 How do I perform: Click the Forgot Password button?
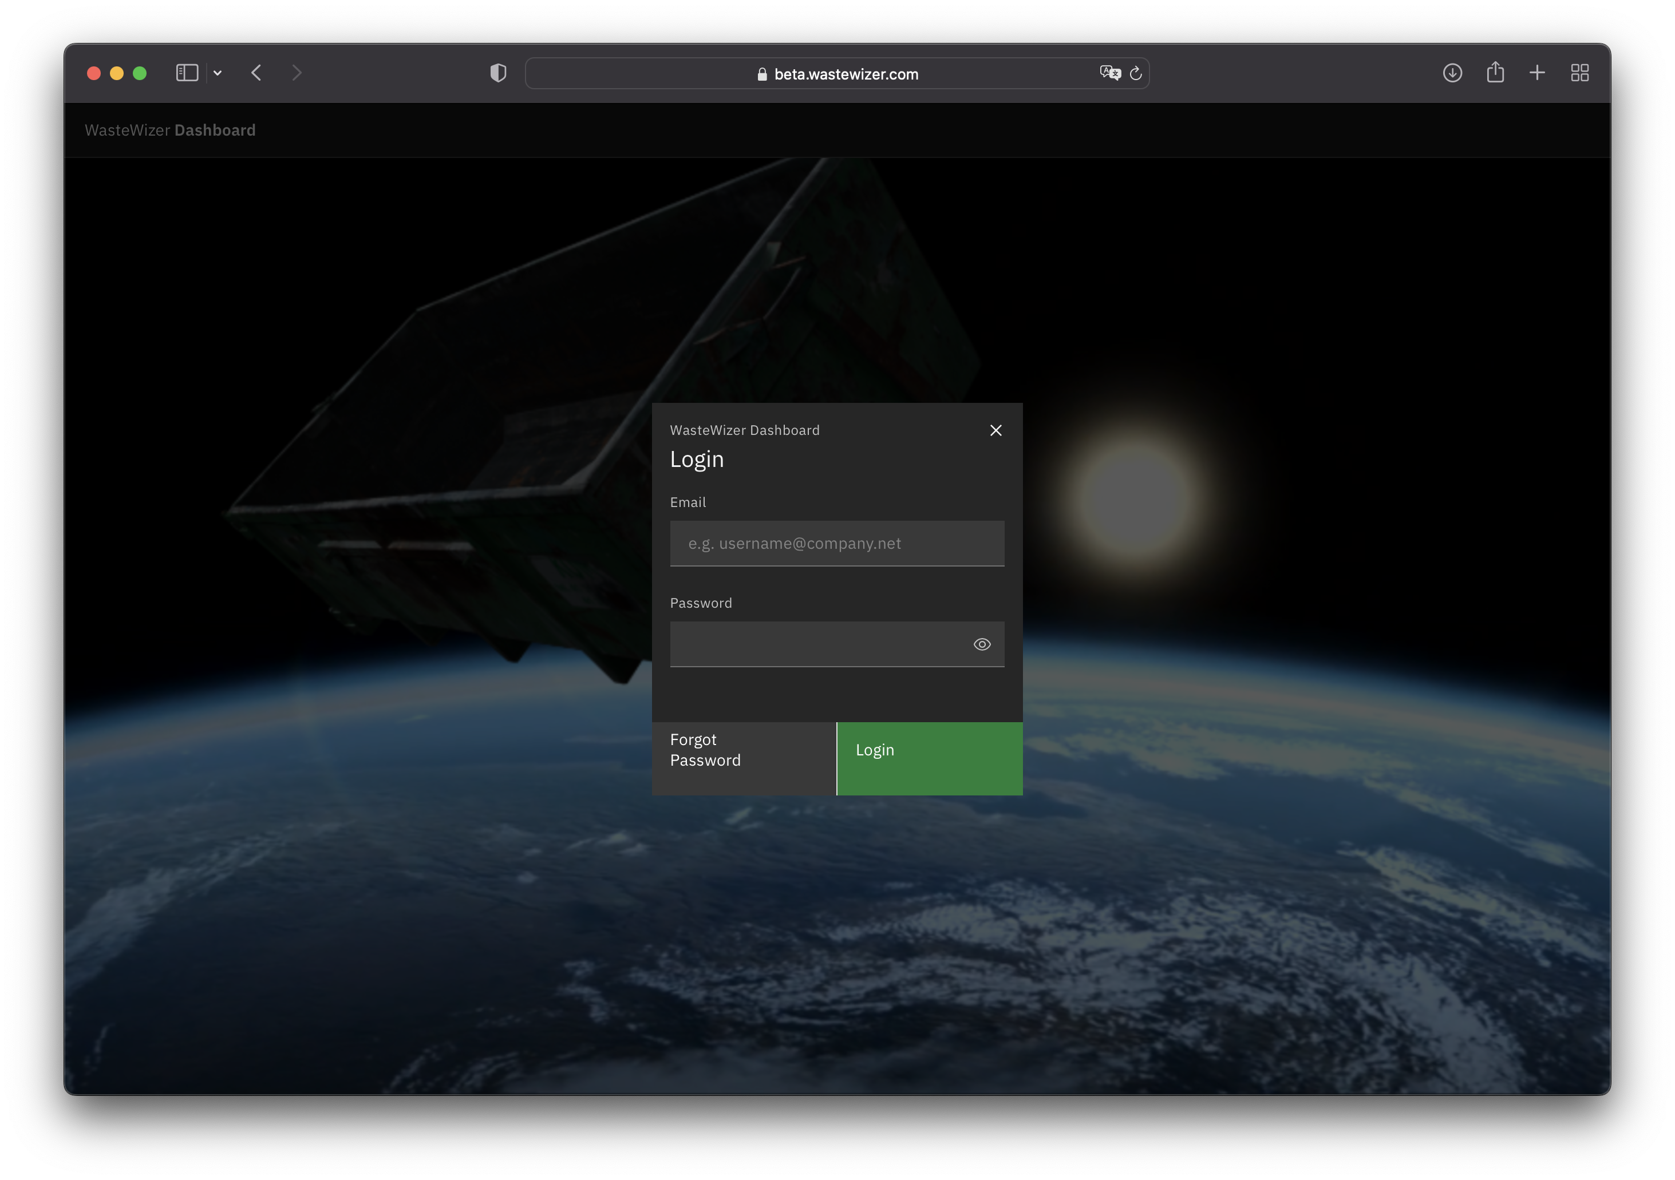[744, 758]
